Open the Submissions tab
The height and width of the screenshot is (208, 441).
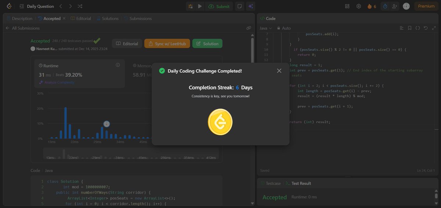[138, 18]
